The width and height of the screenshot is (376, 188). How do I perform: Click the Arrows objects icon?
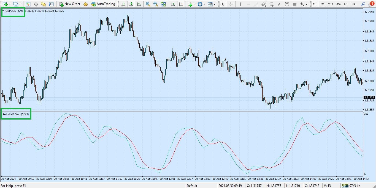(302, 4)
